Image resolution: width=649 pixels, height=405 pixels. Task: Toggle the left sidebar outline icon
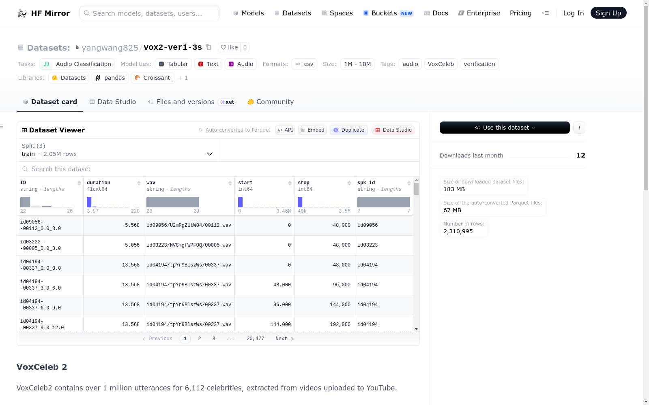(x=2, y=127)
